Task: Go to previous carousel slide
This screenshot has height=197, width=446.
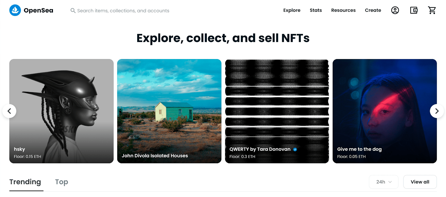Action: point(9,111)
